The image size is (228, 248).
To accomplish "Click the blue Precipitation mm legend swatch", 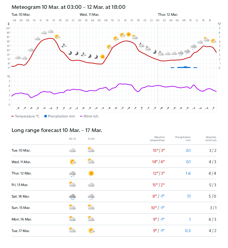I will 46,116.
